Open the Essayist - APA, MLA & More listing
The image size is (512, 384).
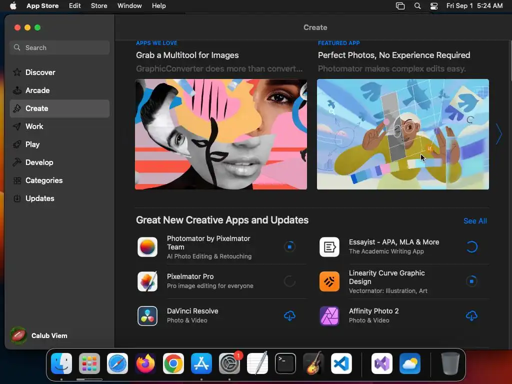394,242
